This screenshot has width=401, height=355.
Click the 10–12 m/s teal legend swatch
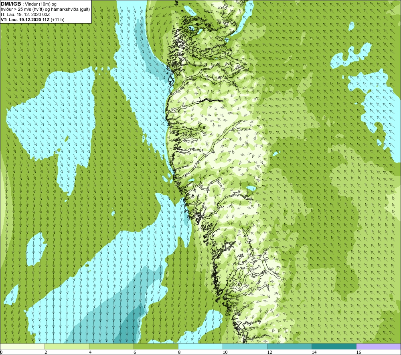(245, 347)
